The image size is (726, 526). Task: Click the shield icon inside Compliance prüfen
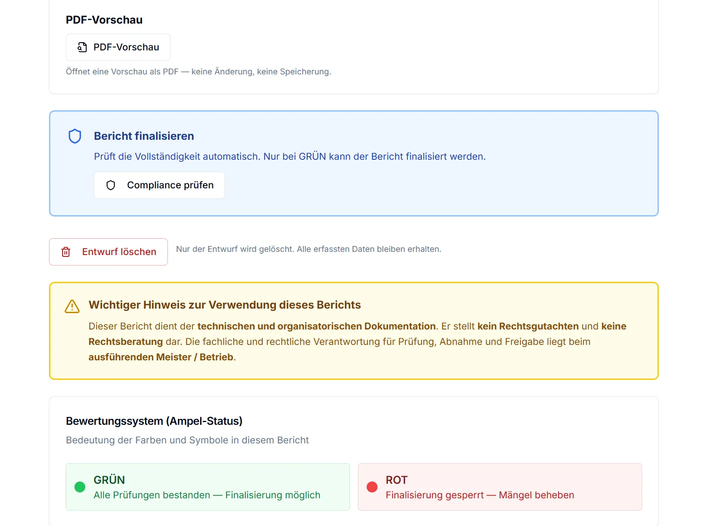(x=111, y=185)
